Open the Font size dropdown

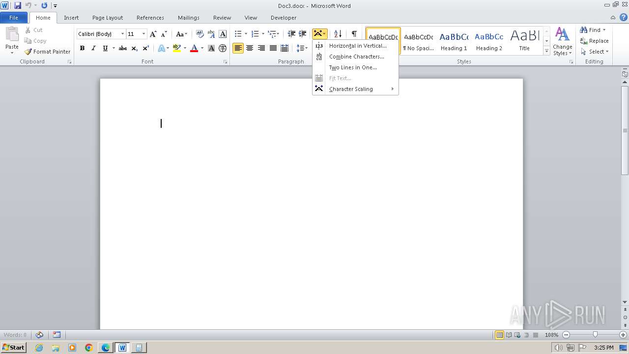(x=143, y=34)
